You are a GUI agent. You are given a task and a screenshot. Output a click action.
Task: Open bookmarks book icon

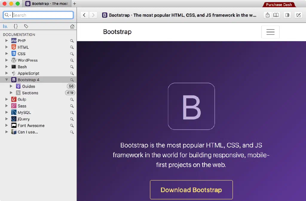276,15
